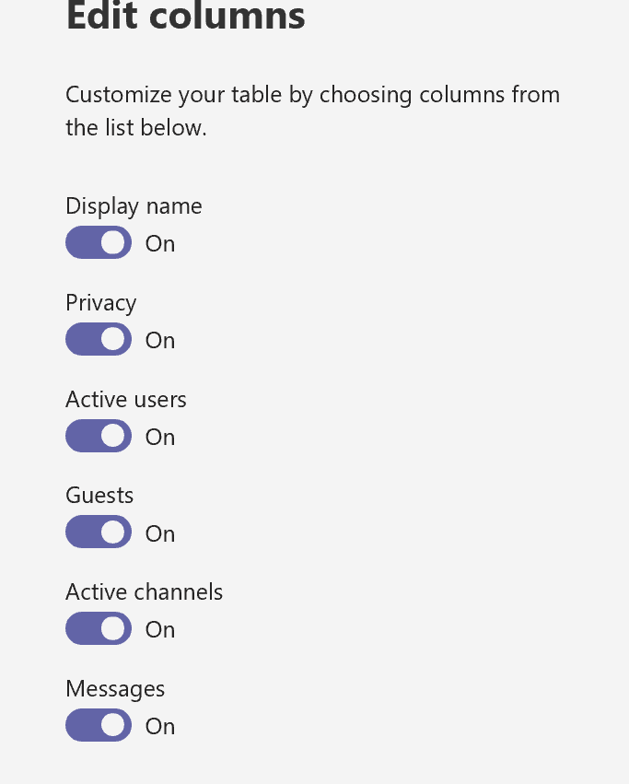Click the On status beside Guests toggle
The image size is (629, 784).
[160, 534]
